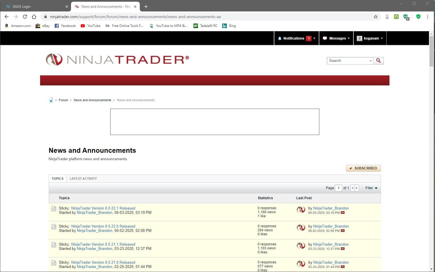This screenshot has width=435, height=272.
Task: Open a new browser tab
Action: click(146, 7)
